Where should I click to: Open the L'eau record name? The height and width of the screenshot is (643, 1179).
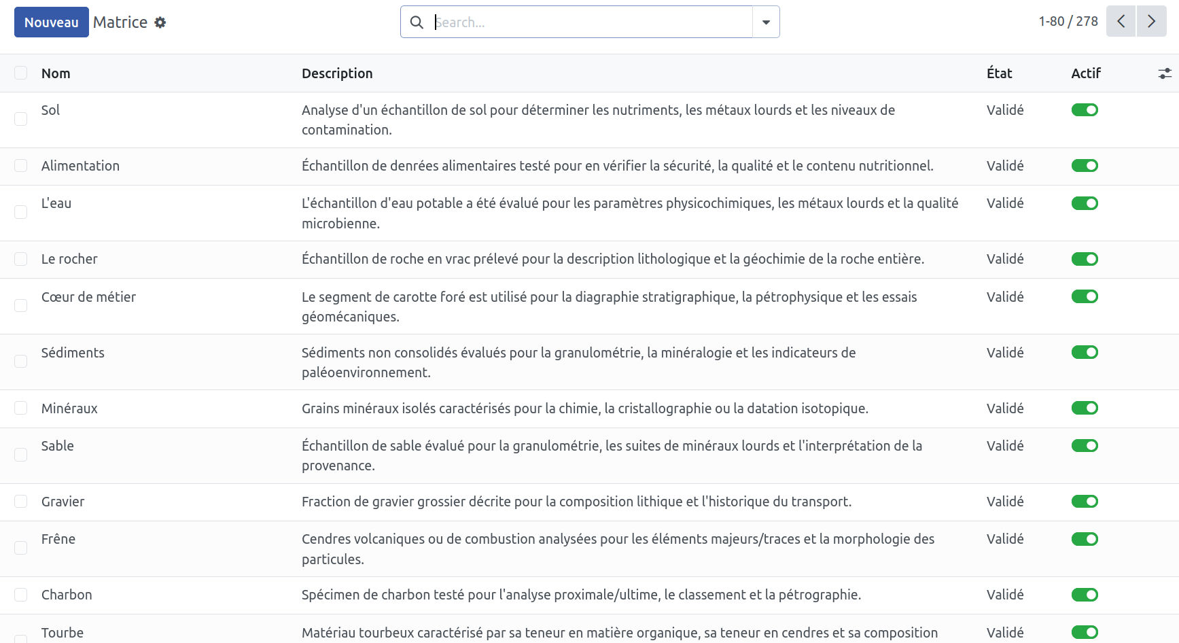pyautogui.click(x=56, y=203)
